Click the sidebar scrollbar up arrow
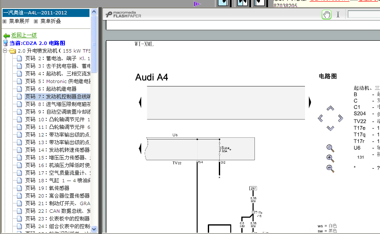 [x=94, y=11]
